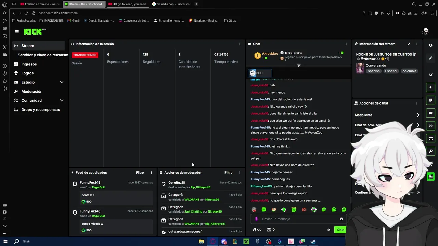Click Rip_Killerpro15 in GereRgz10 unban entry
The height and width of the screenshot is (246, 438).
tap(200, 187)
